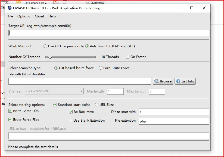Open the Help menu
The image size is (224, 157).
52,16
